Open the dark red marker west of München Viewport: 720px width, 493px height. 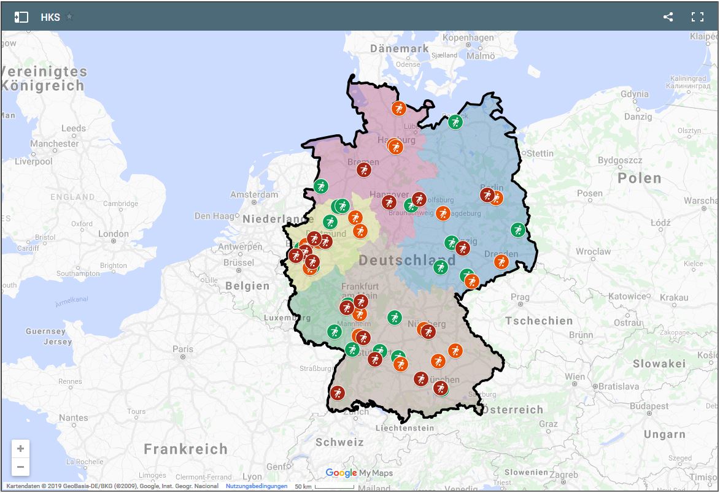click(x=421, y=379)
